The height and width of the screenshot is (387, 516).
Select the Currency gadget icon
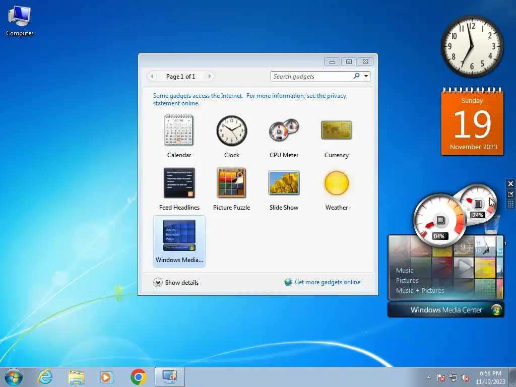pyautogui.click(x=336, y=130)
